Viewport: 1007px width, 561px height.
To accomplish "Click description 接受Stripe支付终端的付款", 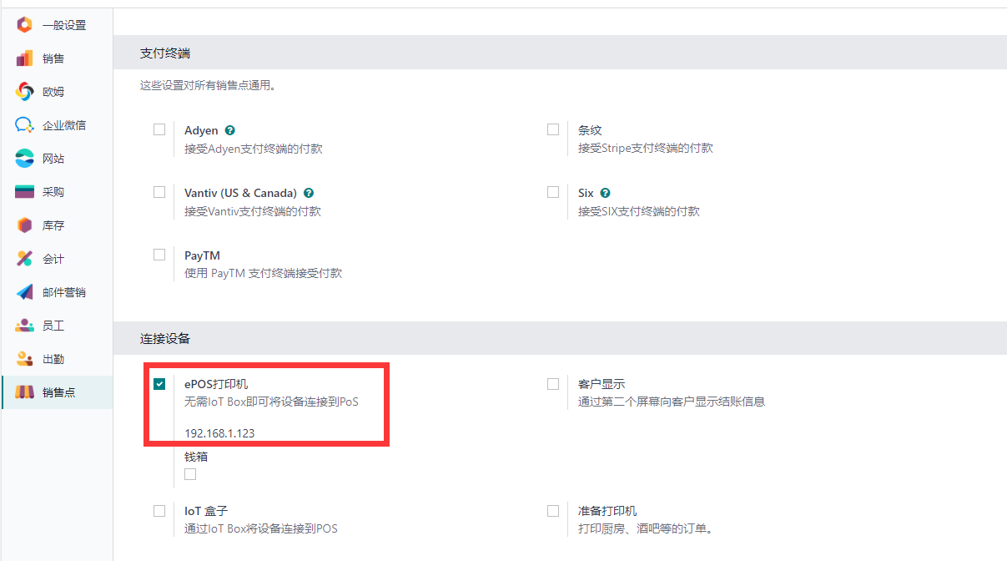I will point(646,149).
